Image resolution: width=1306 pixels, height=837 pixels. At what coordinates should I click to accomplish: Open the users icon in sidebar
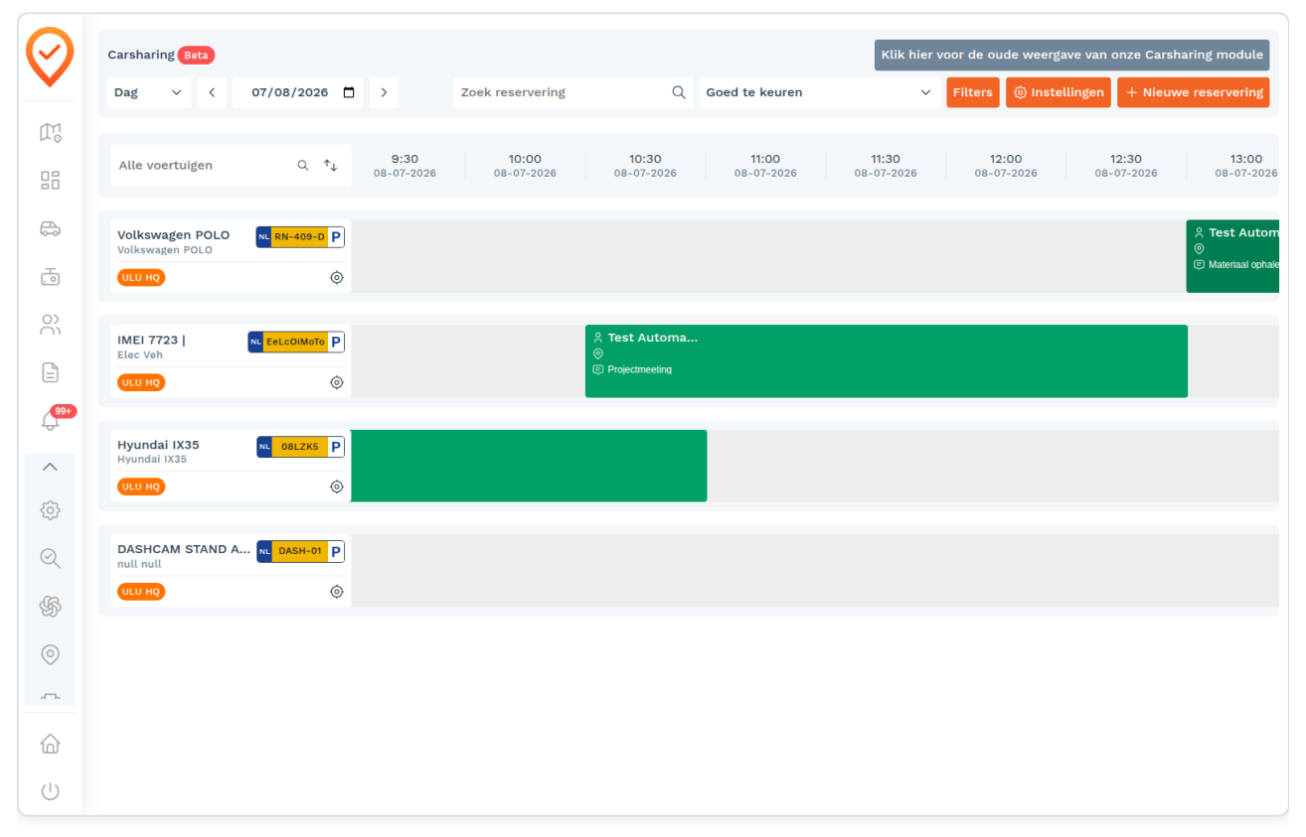(50, 324)
